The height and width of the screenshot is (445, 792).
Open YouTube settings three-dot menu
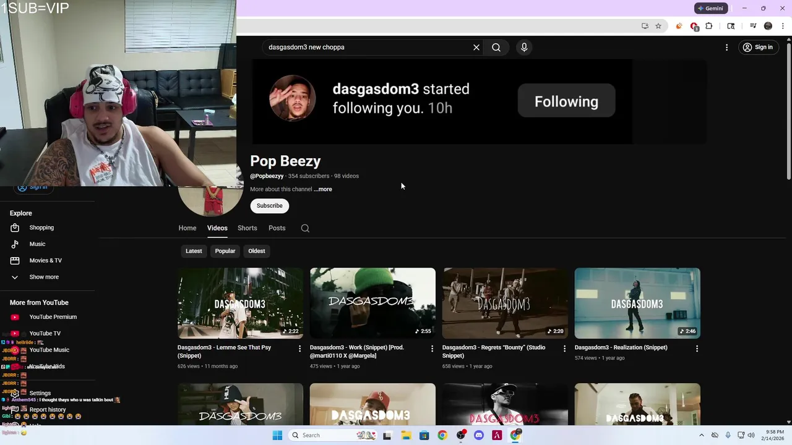coord(726,47)
